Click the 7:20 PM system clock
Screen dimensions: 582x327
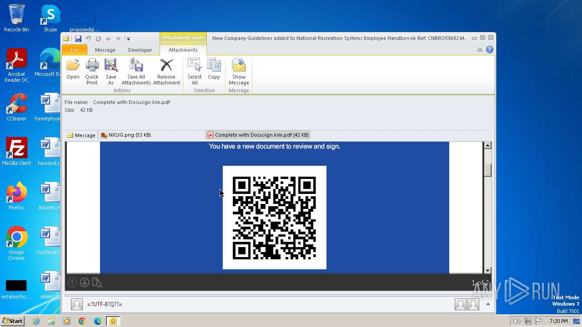click(558, 321)
